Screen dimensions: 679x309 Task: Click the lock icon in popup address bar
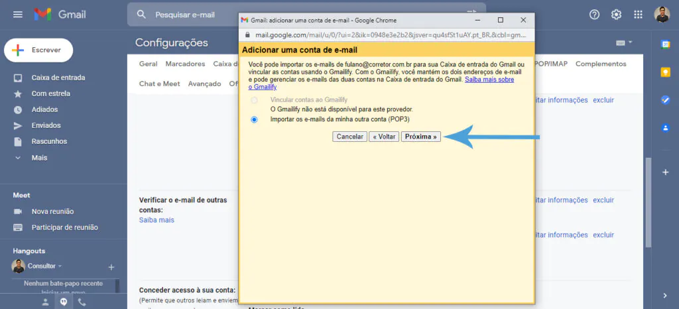[247, 34]
